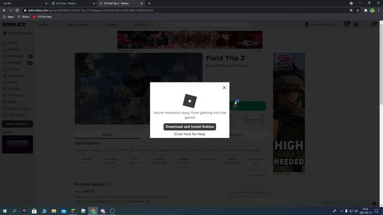Image resolution: width=383 pixels, height=215 pixels.
Task: Focus the Roblox search field
Action: click(x=202, y=24)
